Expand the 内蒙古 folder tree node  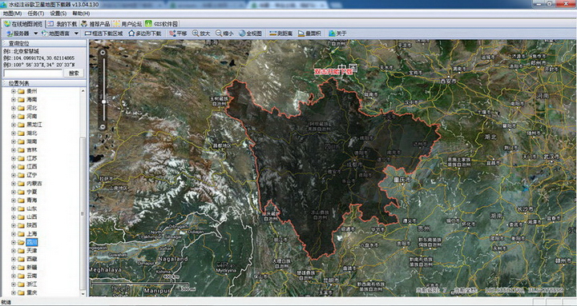(14, 184)
